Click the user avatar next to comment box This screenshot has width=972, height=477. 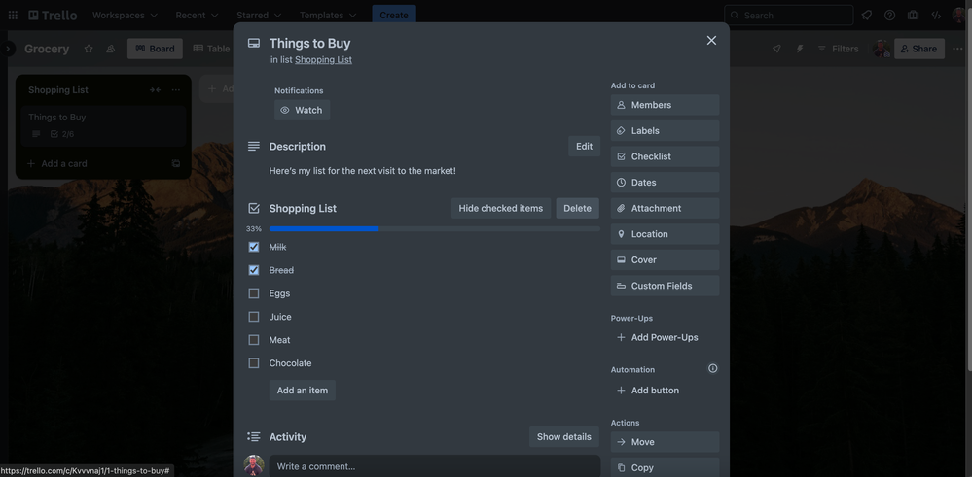[254, 465]
